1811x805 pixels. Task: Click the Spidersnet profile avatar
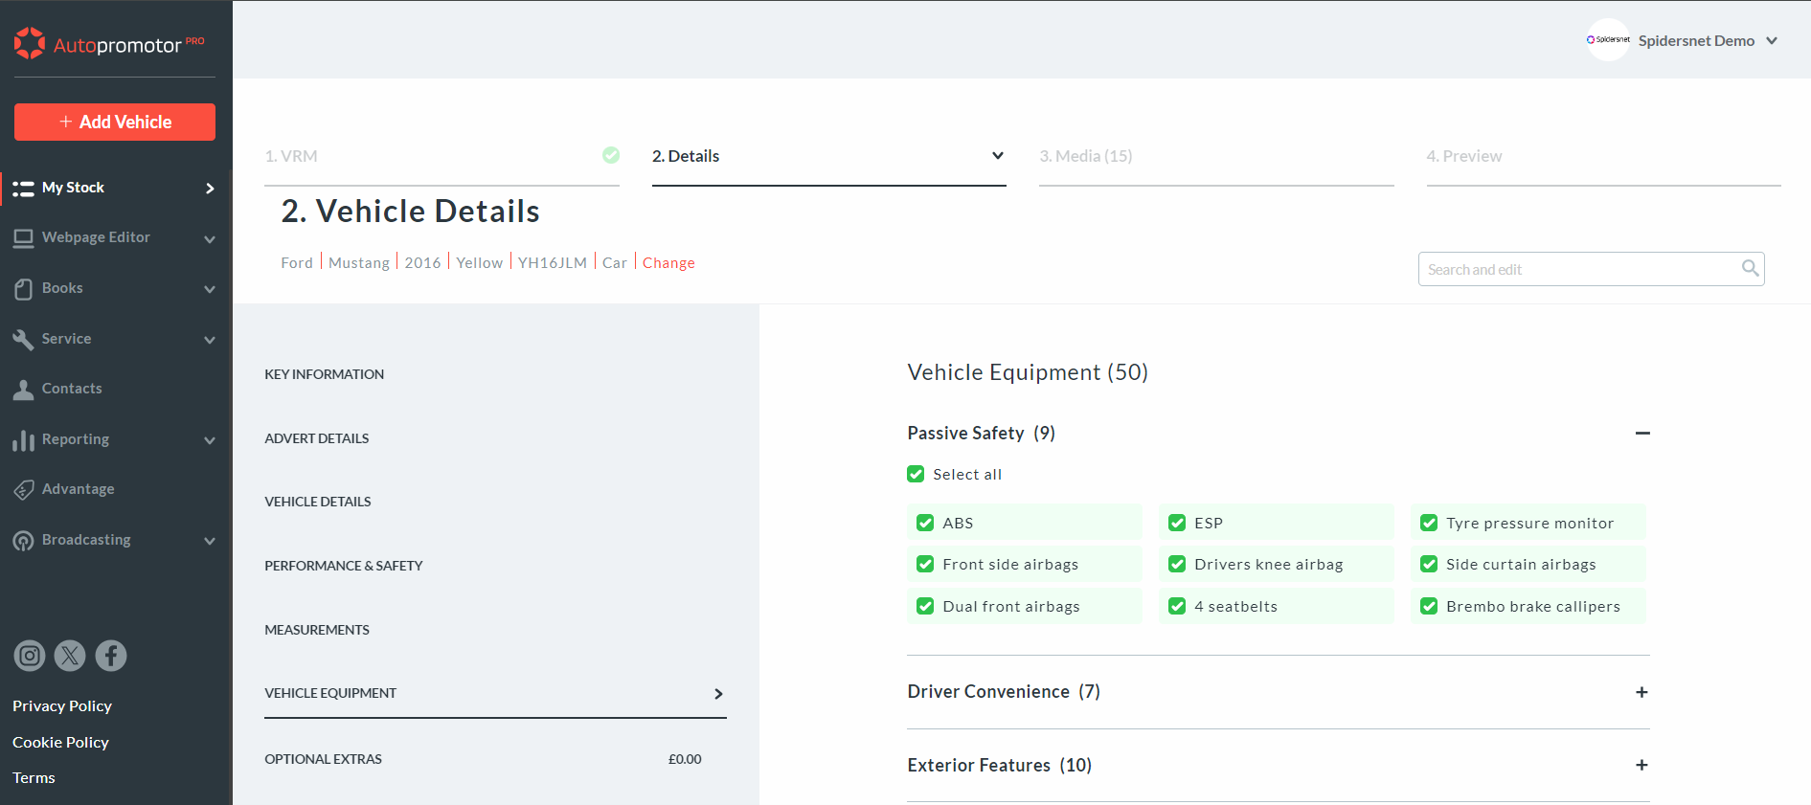[1608, 40]
